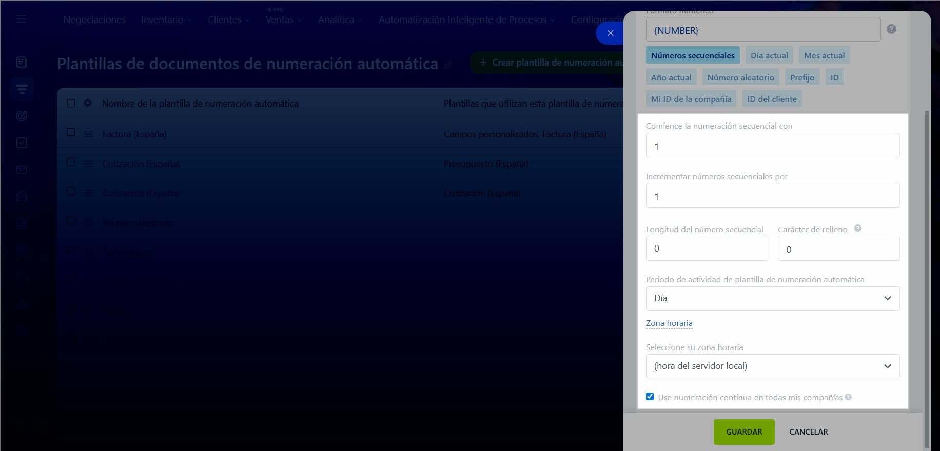Image resolution: width=940 pixels, height=451 pixels.
Task: Open the hamburger main menu
Action: [21, 19]
